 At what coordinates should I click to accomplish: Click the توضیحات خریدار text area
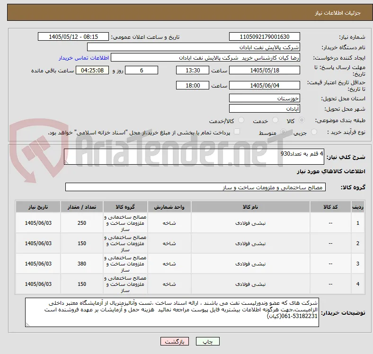(172, 312)
